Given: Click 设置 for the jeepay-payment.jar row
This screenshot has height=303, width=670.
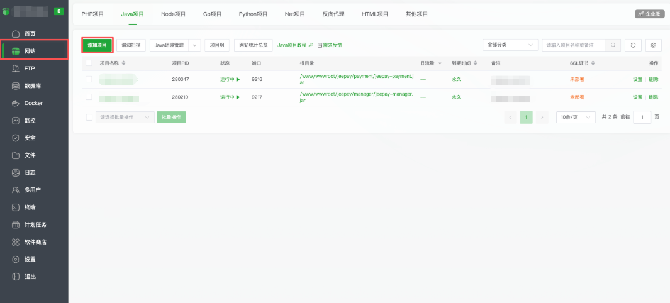Looking at the screenshot, I should (637, 79).
